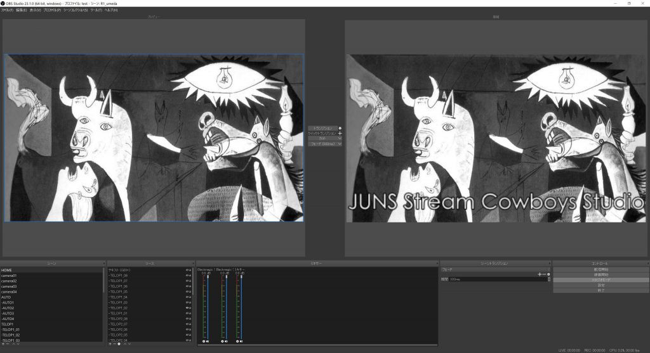Mute second Blackmagic mixer channel speaker
The width and height of the screenshot is (650, 353).
[227, 342]
